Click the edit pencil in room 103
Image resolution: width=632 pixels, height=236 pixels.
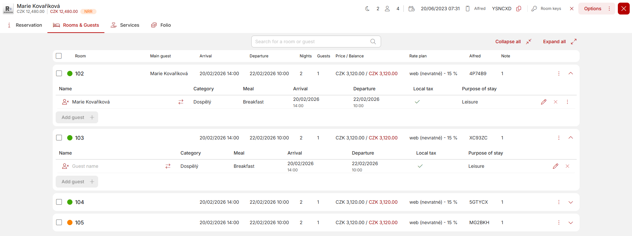[555, 166]
